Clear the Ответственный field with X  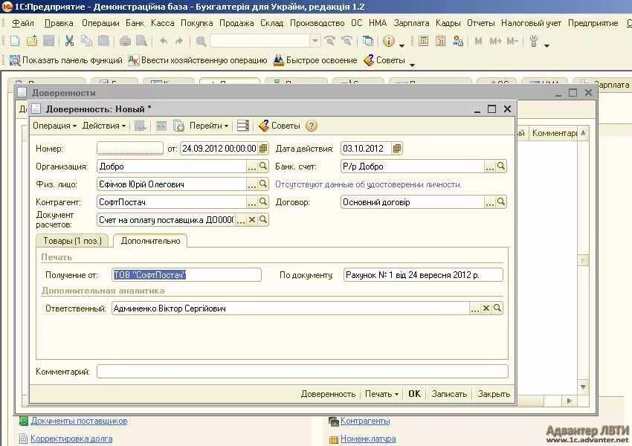pos(486,308)
